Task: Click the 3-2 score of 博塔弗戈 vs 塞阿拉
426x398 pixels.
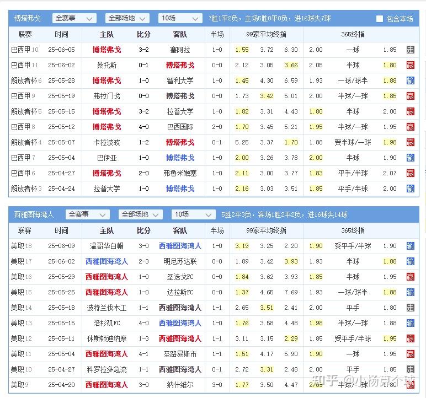Action: click(143, 50)
